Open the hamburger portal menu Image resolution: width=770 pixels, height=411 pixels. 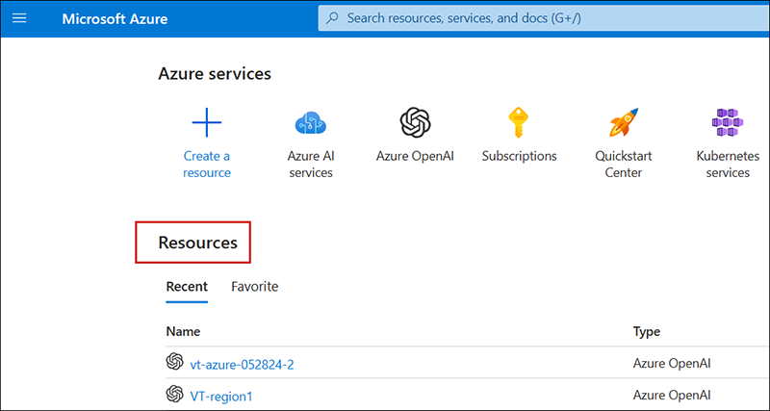coord(21,18)
